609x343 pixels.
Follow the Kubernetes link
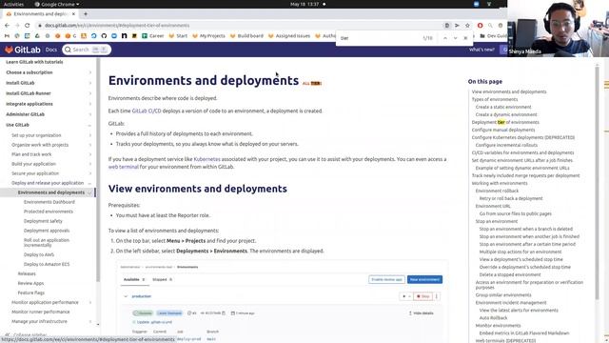click(206, 159)
